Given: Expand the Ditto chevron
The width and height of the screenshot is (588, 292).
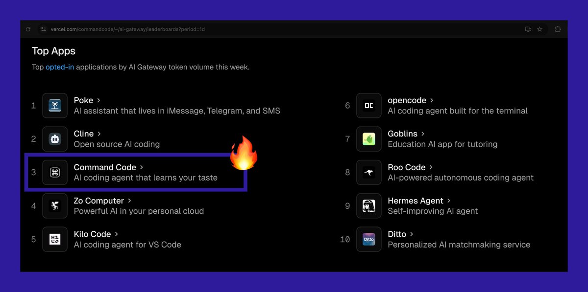Looking at the screenshot, I should click(x=412, y=234).
